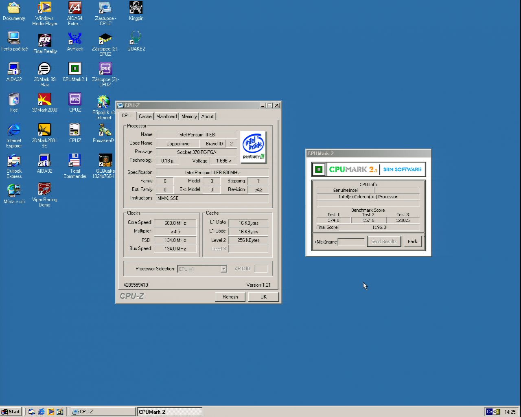This screenshot has height=417, width=521.
Task: Click the Back button in CPUMark 2
Action: point(412,241)
